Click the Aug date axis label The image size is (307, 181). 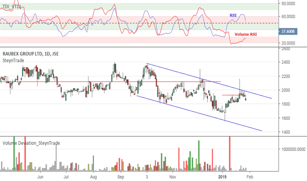pyautogui.click(x=94, y=177)
